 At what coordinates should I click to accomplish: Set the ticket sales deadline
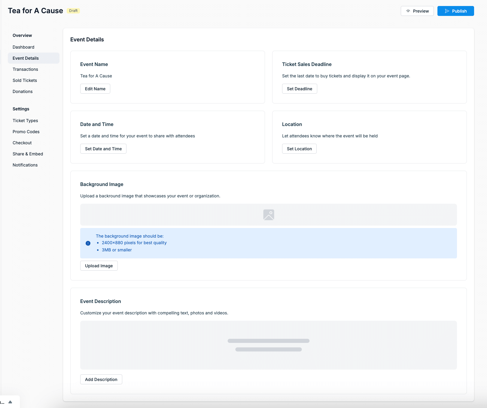299,89
